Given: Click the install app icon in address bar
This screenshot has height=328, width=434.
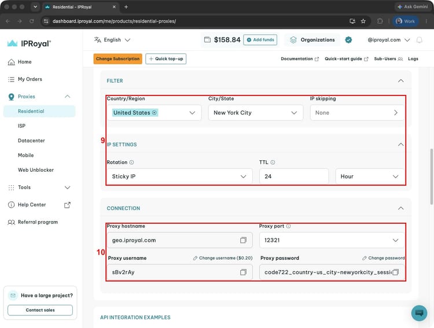Looking at the screenshot, I should click(x=352, y=21).
